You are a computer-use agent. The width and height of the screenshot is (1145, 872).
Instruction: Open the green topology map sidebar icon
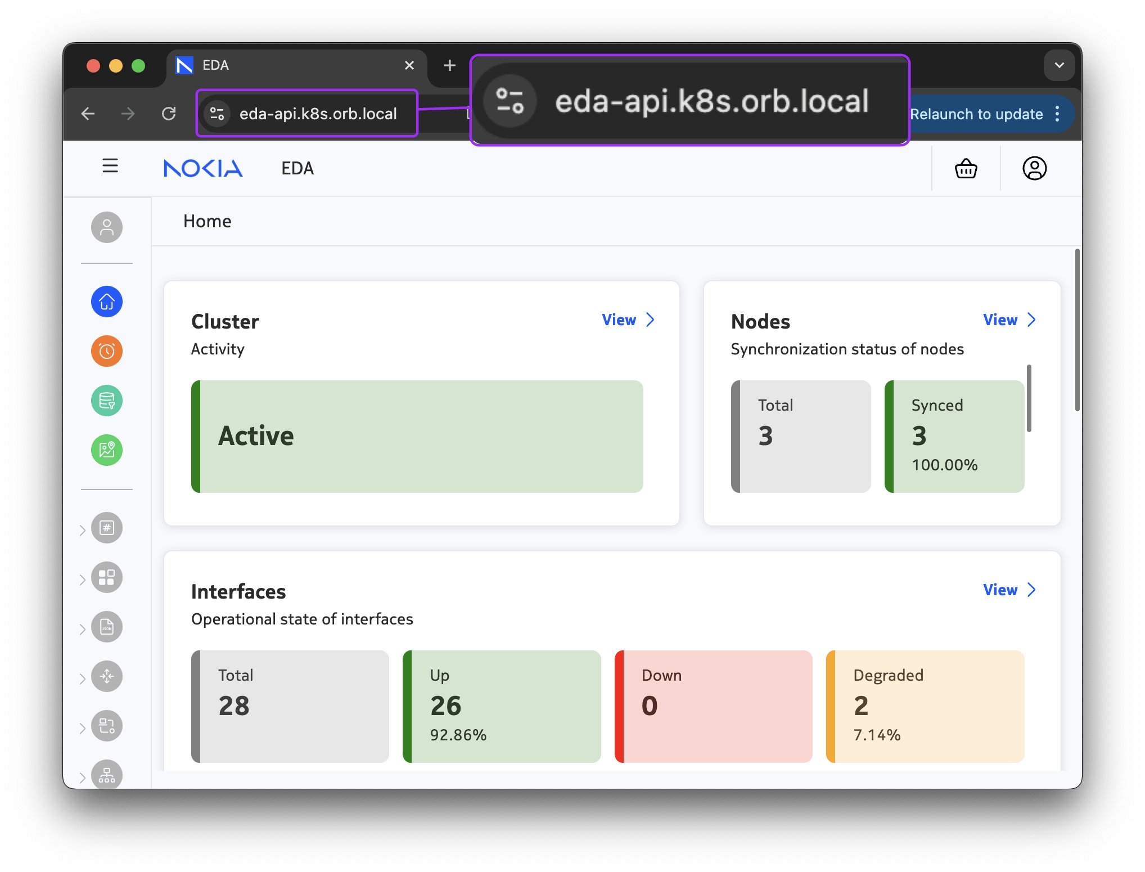(x=106, y=450)
